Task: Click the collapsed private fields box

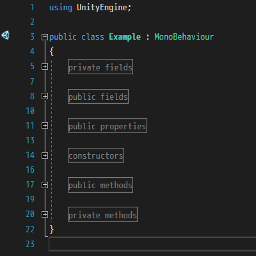Action: [x=100, y=67]
